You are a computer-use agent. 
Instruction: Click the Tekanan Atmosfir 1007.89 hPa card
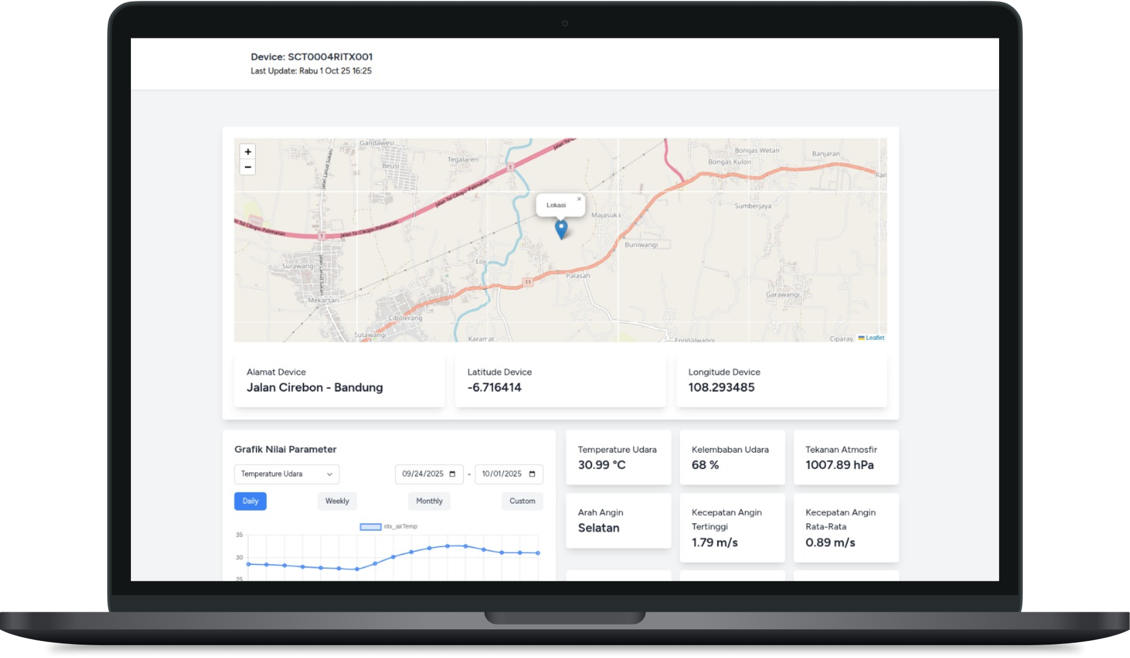point(846,458)
